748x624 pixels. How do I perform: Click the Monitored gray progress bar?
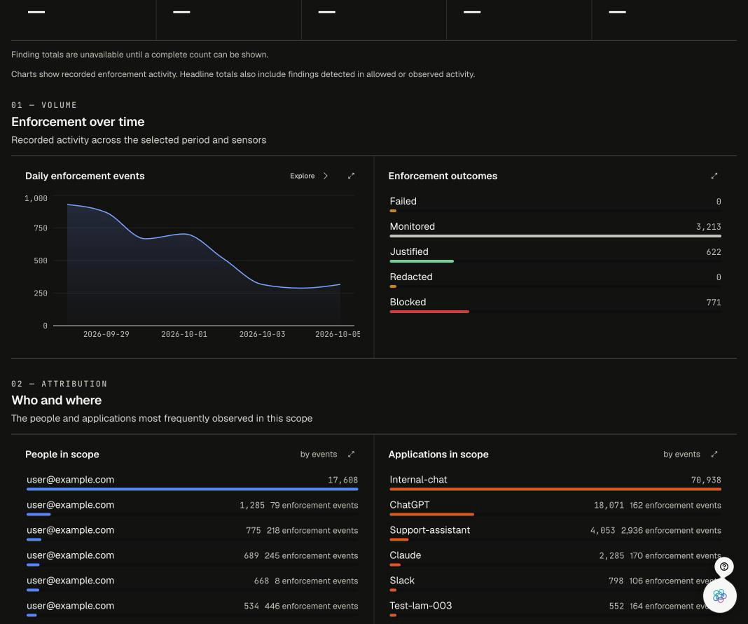click(555, 236)
